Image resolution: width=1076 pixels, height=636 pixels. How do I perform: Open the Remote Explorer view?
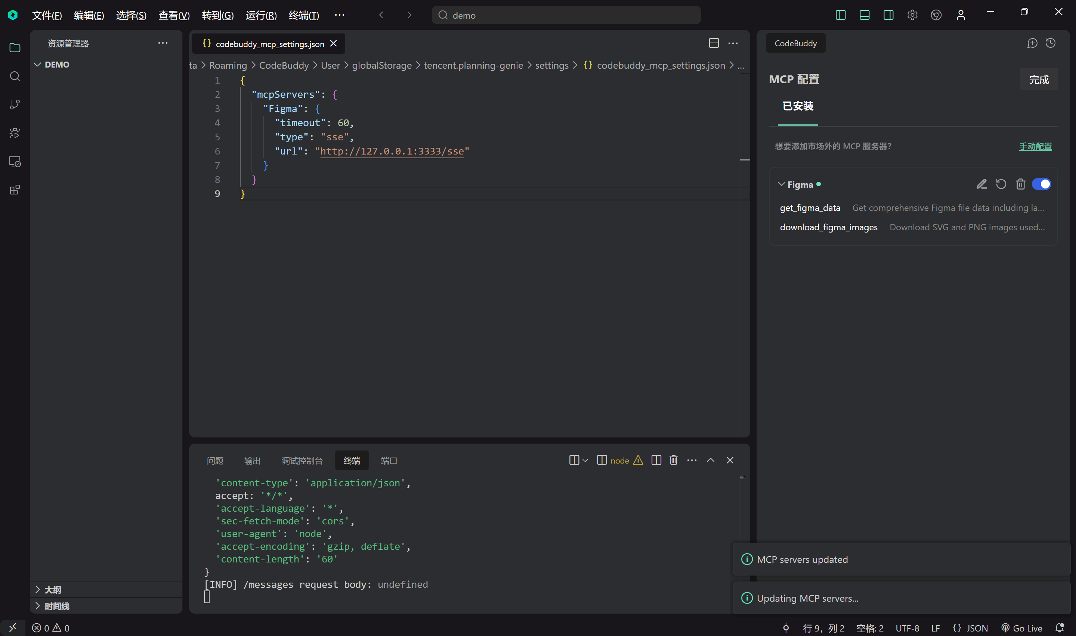pyautogui.click(x=15, y=162)
